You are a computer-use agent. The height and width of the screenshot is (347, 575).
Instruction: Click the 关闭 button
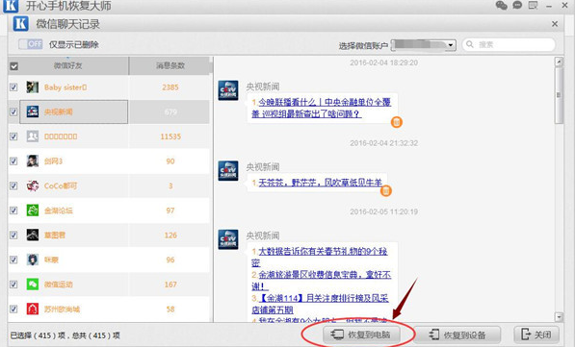[x=536, y=335]
